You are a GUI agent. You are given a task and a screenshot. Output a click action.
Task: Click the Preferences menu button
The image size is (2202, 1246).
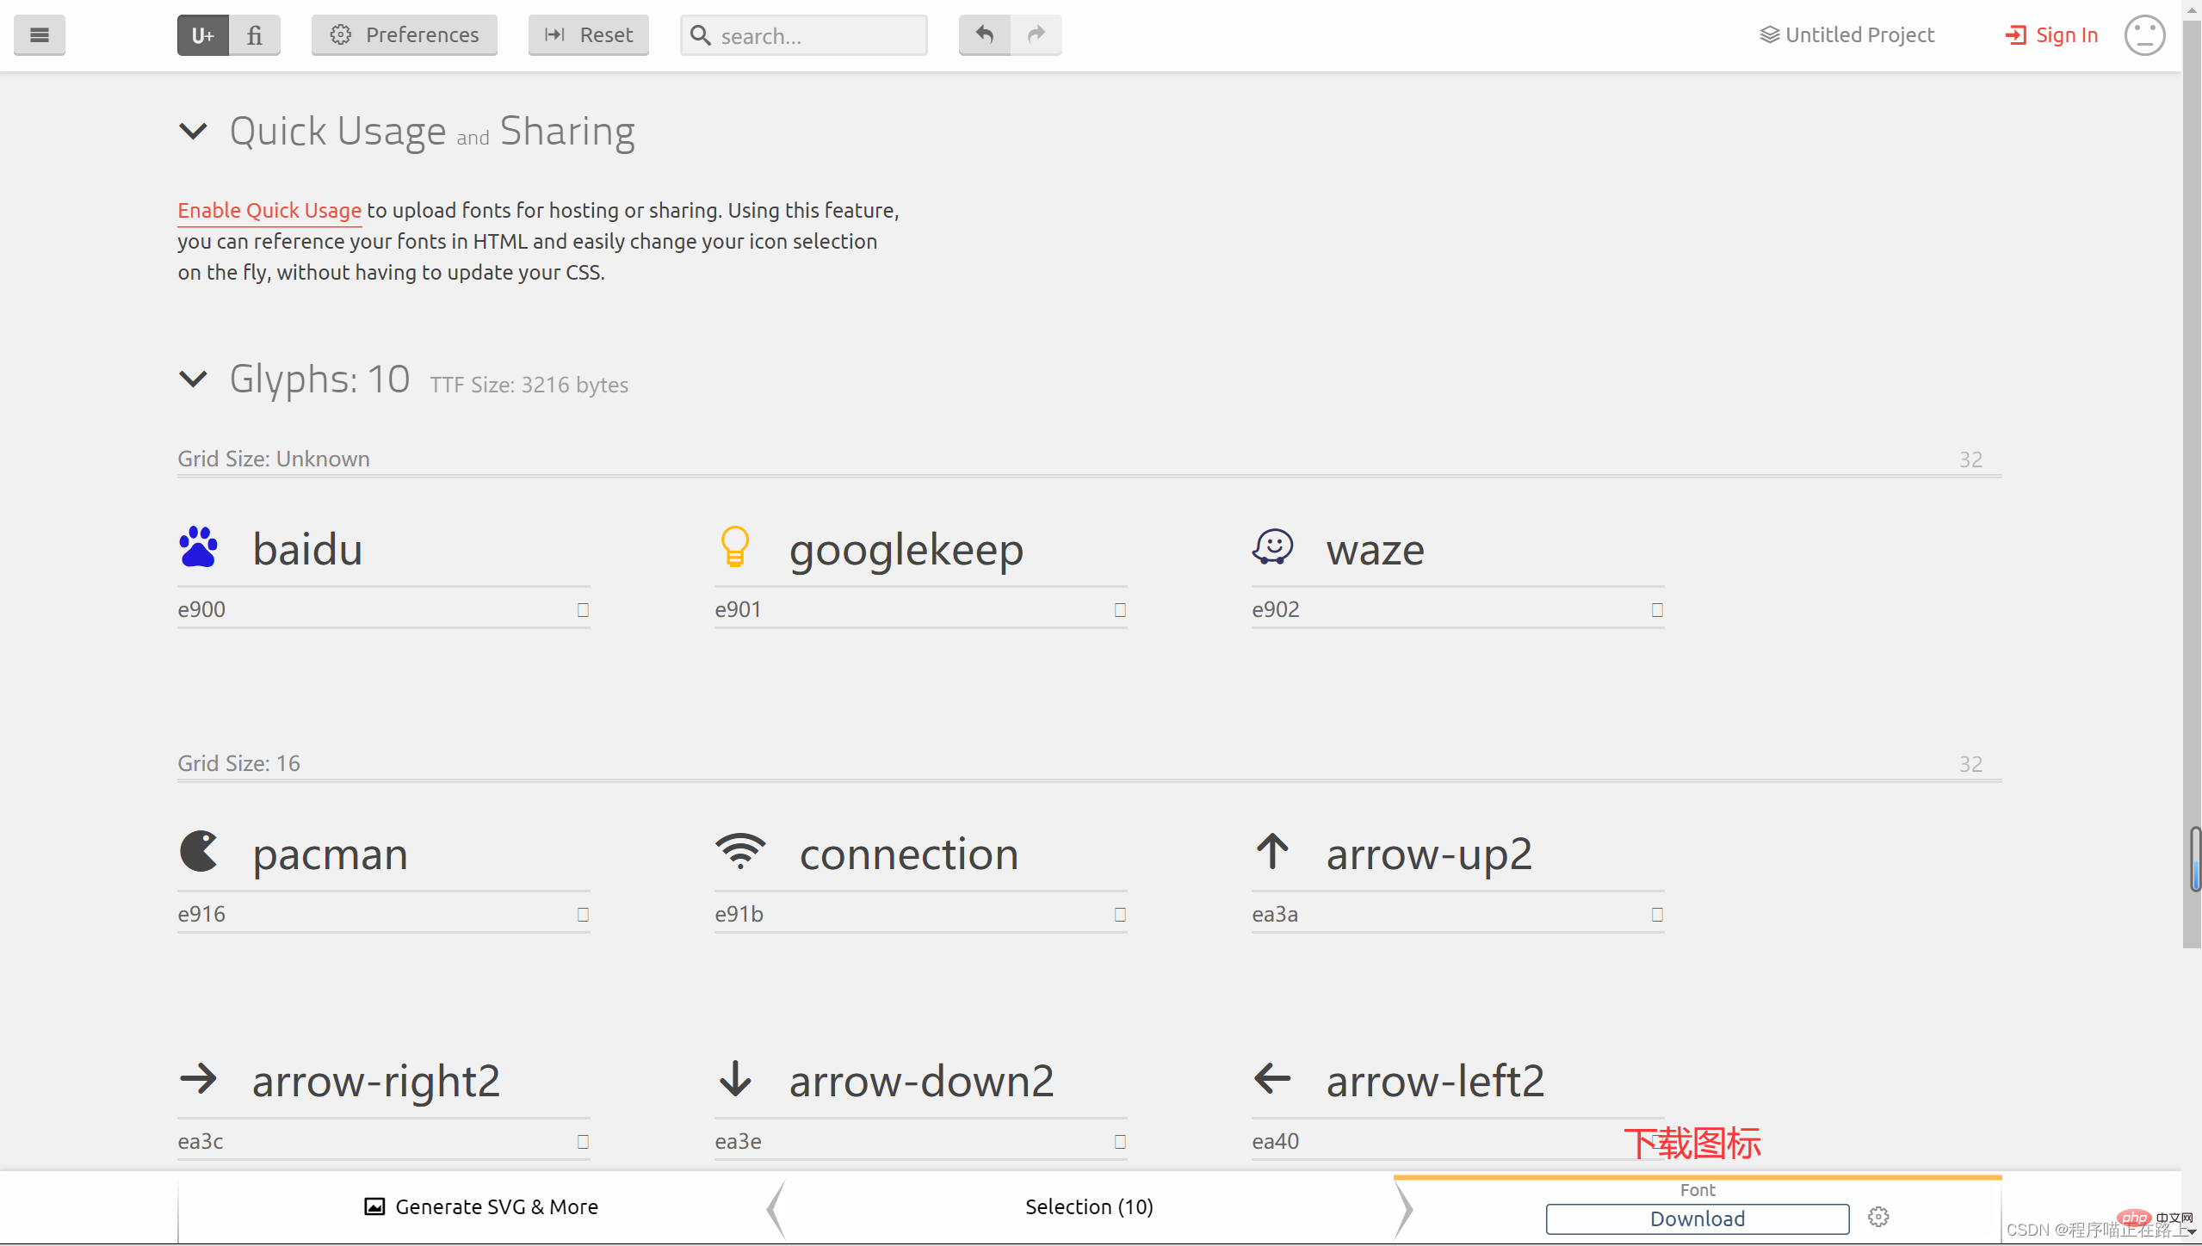click(404, 34)
